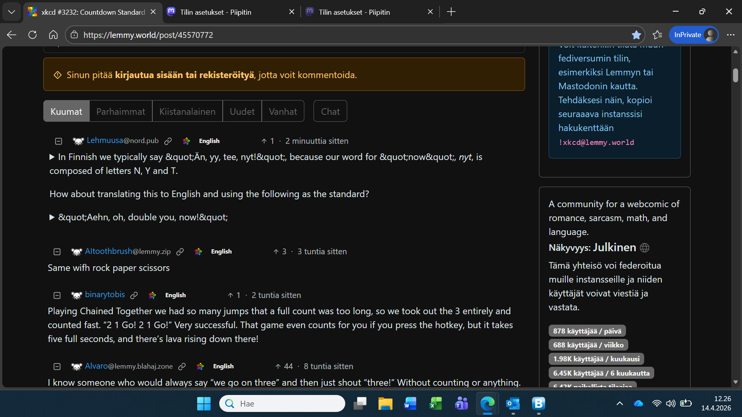
Task: Click the fediverse star icon on Alvaro's comment
Action: (200, 367)
